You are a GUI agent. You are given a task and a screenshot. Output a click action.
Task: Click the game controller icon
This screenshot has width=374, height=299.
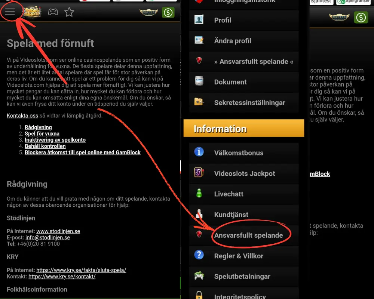53,12
